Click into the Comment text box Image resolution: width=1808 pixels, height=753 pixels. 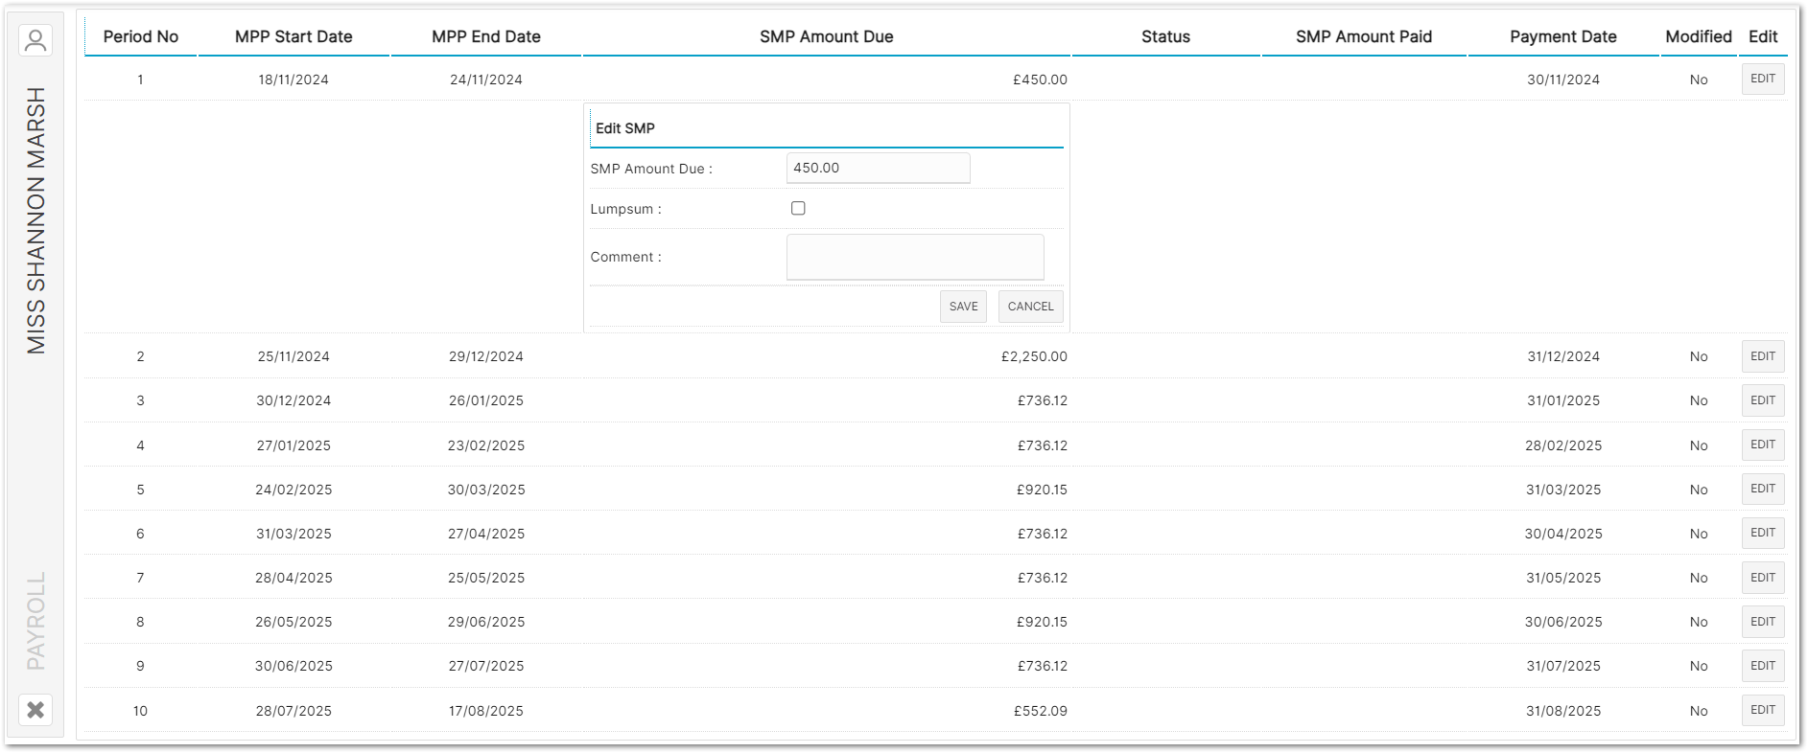tap(914, 257)
